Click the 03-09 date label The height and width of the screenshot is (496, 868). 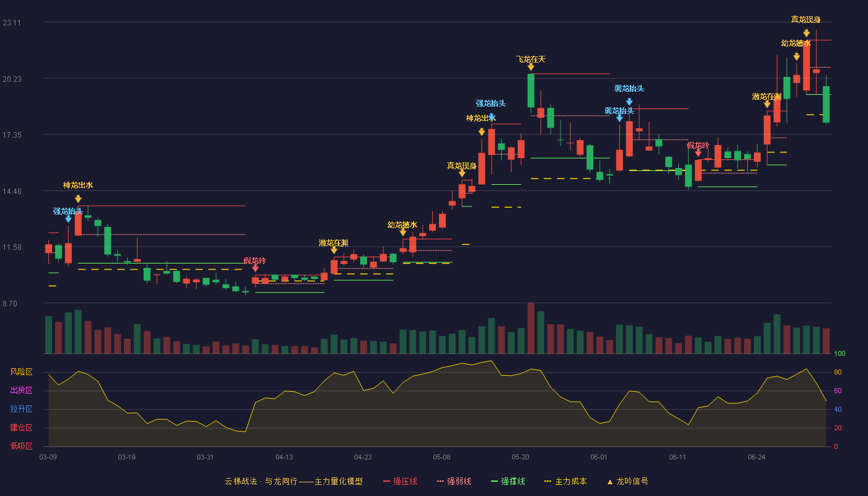(x=48, y=457)
